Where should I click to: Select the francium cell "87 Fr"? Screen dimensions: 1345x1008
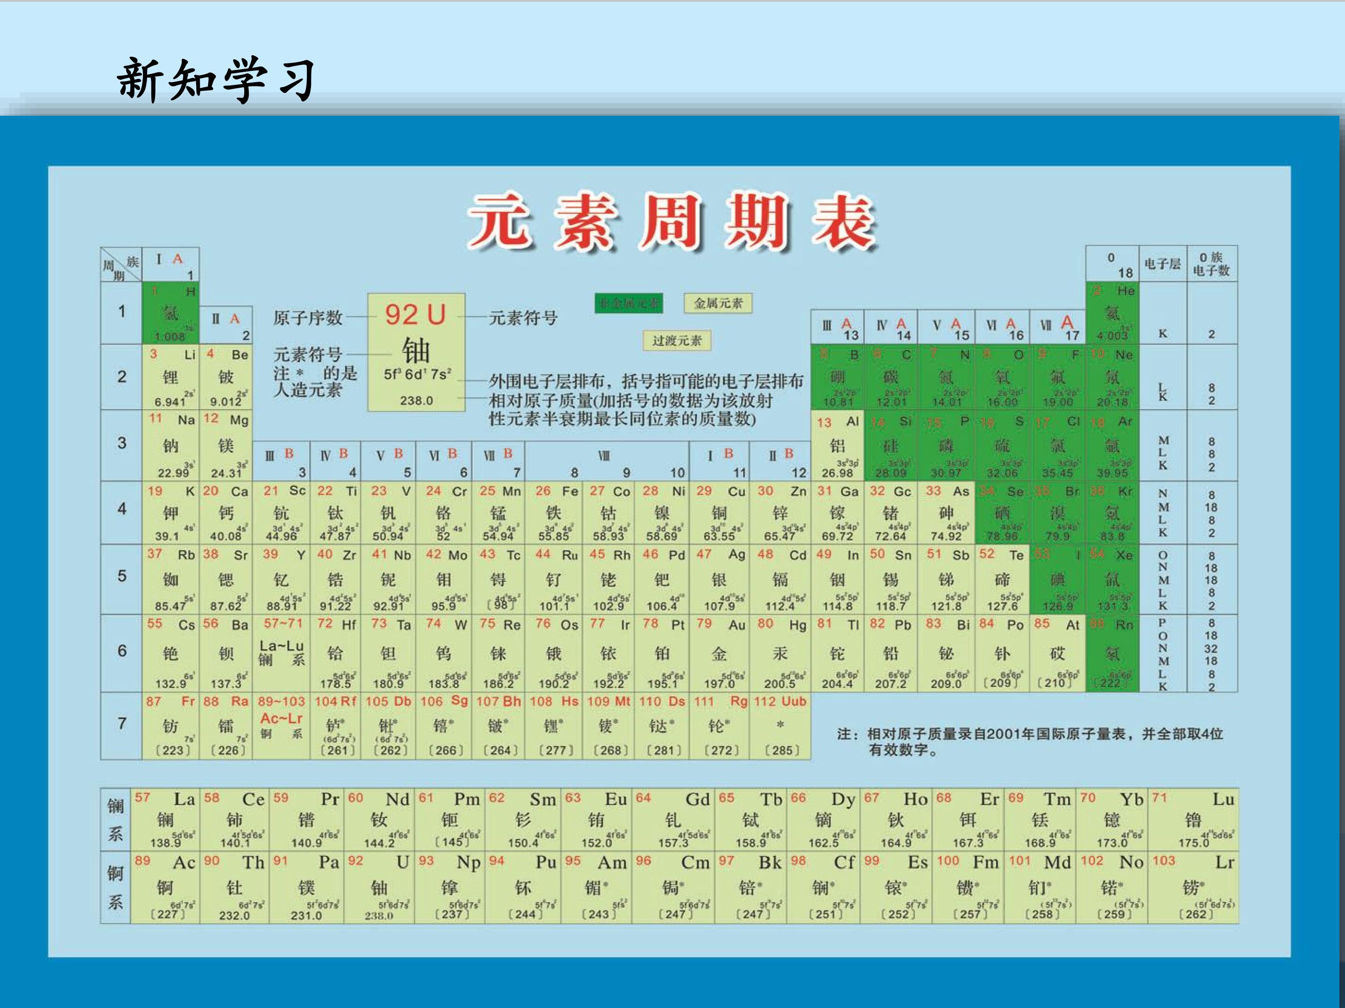click(x=171, y=726)
